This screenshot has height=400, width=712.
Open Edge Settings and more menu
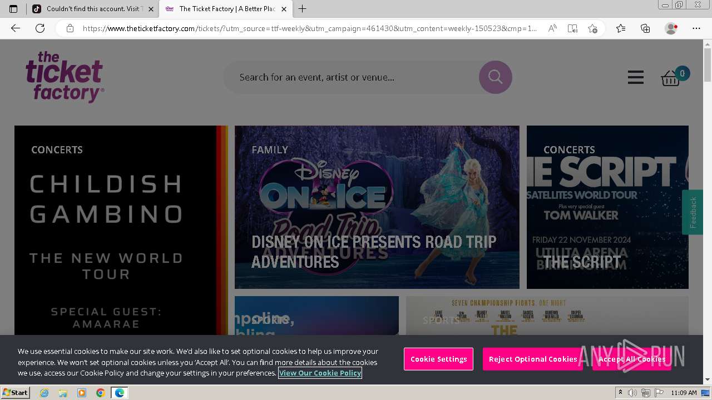696,28
